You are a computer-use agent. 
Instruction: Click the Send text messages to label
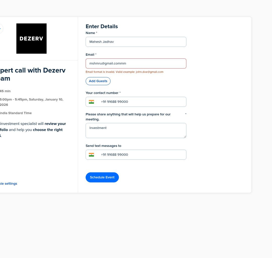point(104,146)
